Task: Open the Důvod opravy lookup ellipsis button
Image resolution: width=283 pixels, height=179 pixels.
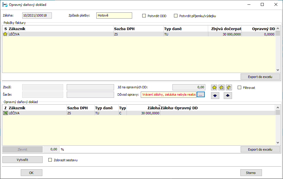Action: 201,95
